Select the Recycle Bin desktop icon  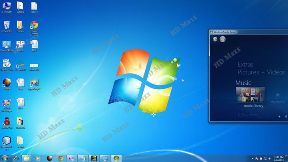[7, 27]
